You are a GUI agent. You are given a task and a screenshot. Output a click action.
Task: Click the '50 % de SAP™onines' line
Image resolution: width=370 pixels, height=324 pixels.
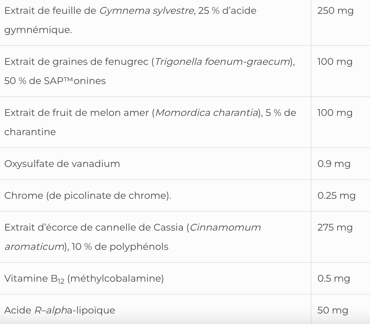coord(55,81)
